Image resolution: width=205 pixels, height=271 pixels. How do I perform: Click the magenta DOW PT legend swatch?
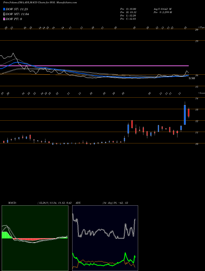pos(4,19)
